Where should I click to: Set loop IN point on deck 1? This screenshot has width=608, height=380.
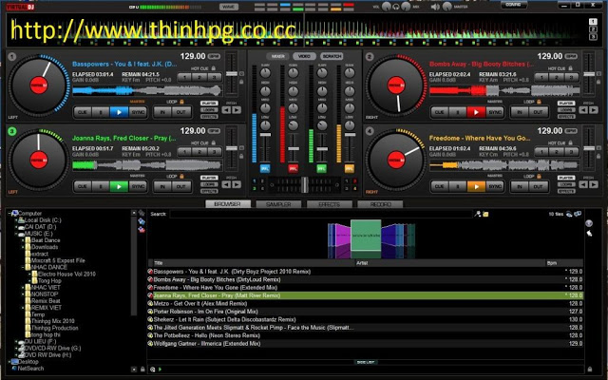pyautogui.click(x=162, y=112)
